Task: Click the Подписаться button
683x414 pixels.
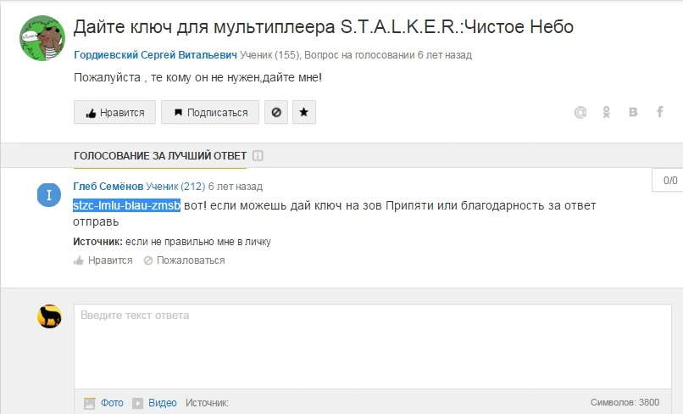Action: (210, 112)
